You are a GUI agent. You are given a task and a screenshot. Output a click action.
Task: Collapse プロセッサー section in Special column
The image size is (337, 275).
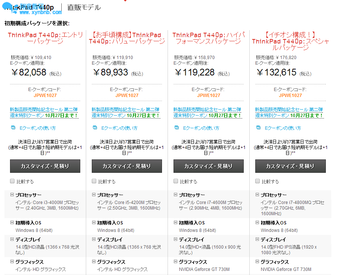tap(257, 195)
